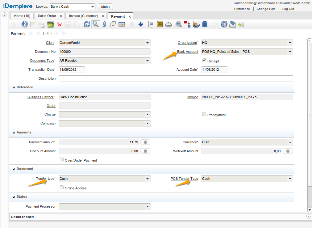Switch to the Sales Order tab
Image resolution: width=312 pixels, height=228 pixels.
click(x=47, y=16)
